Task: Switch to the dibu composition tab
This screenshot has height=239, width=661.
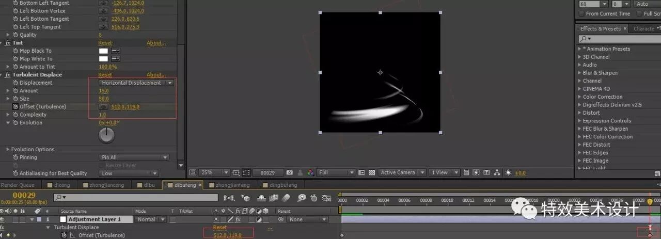Action: click(146, 185)
